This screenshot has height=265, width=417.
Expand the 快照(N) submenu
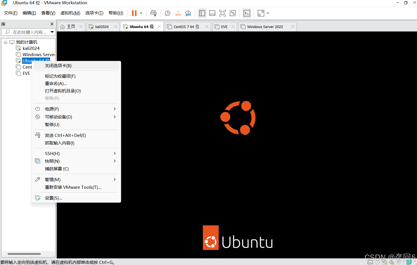(x=76, y=161)
